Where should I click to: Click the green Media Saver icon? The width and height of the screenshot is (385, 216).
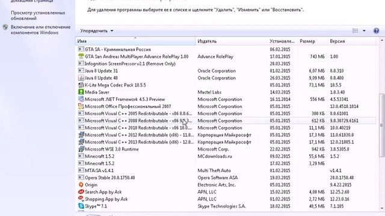pos(81,92)
